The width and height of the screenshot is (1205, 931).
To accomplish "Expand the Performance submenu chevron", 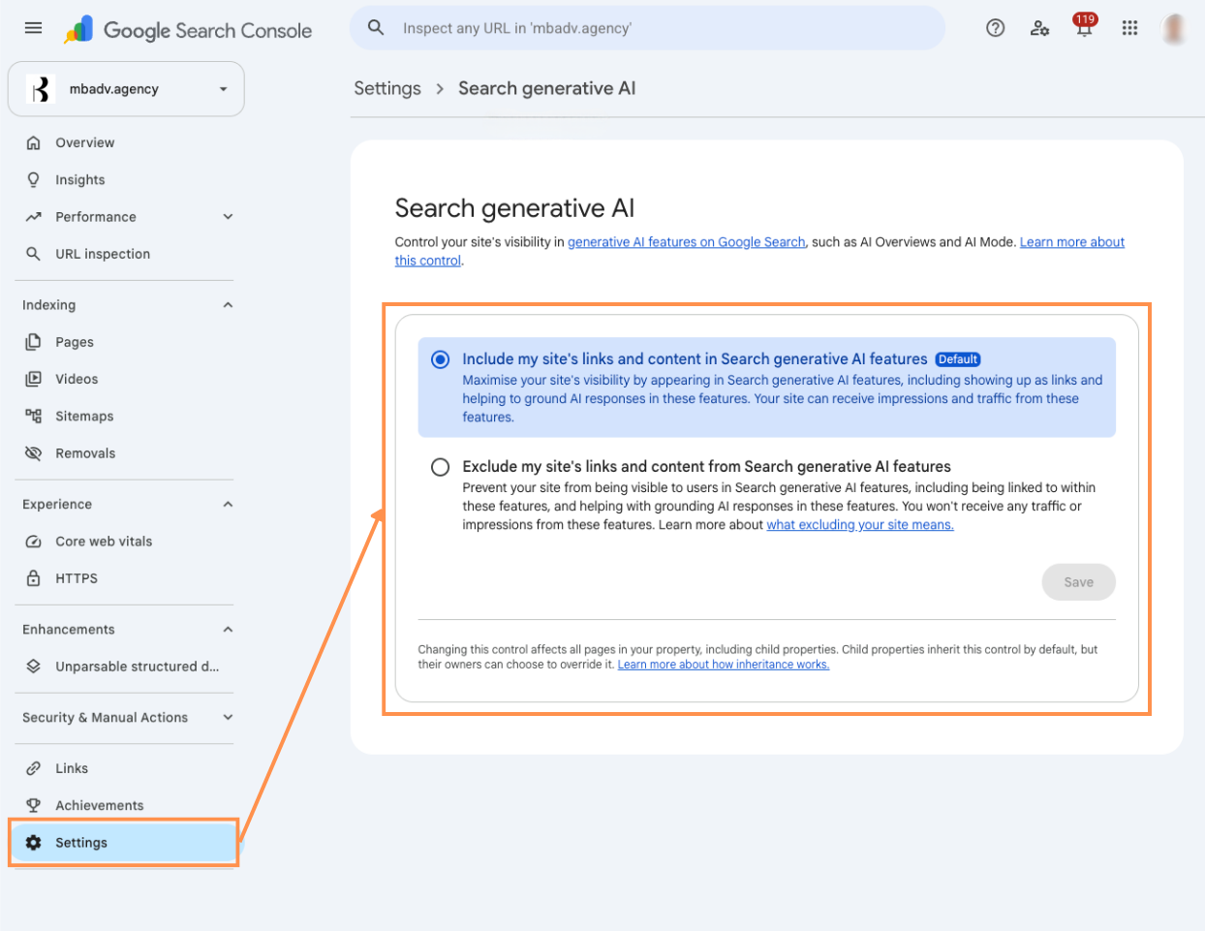I will (229, 217).
